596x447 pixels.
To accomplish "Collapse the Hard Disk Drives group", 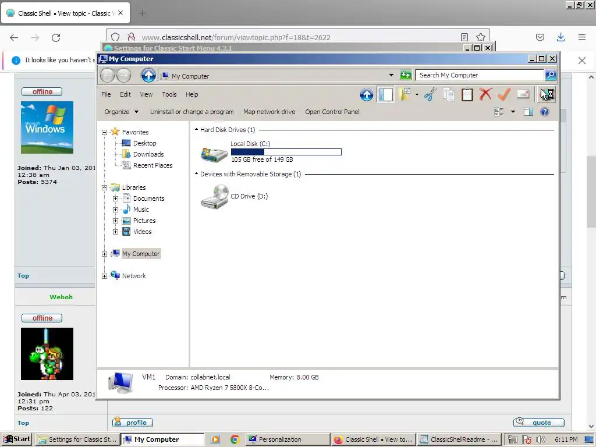I will pyautogui.click(x=197, y=130).
